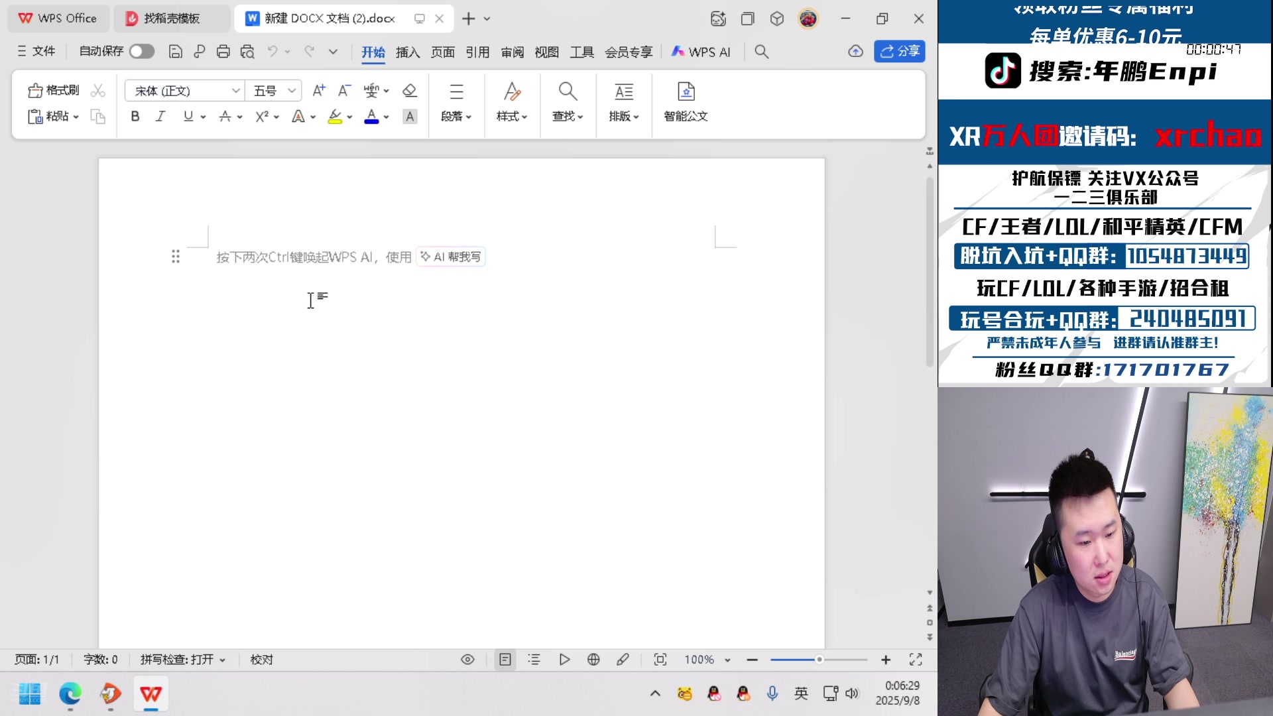The height and width of the screenshot is (716, 1273).
Task: Click the 分享 share button
Action: click(x=900, y=51)
